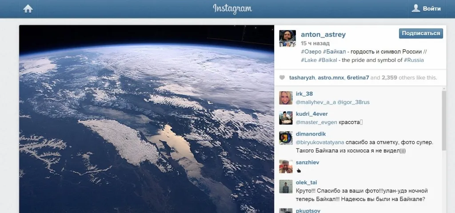Open kudri_4ever's commenter avatar

286,118
